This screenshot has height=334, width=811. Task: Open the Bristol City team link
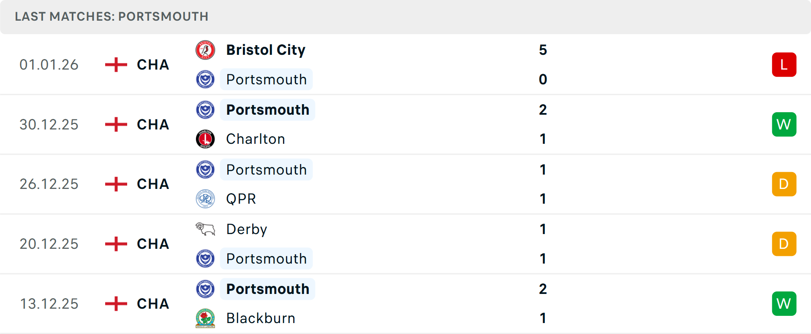(266, 50)
